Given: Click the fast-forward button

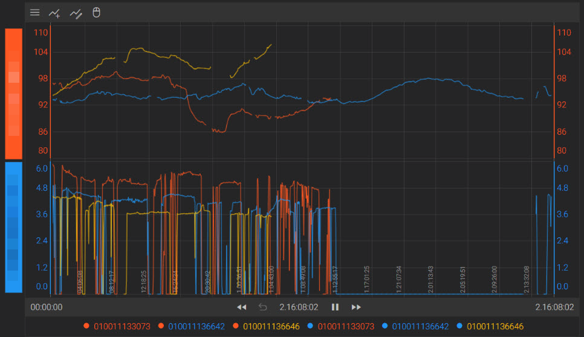Looking at the screenshot, I should (356, 307).
